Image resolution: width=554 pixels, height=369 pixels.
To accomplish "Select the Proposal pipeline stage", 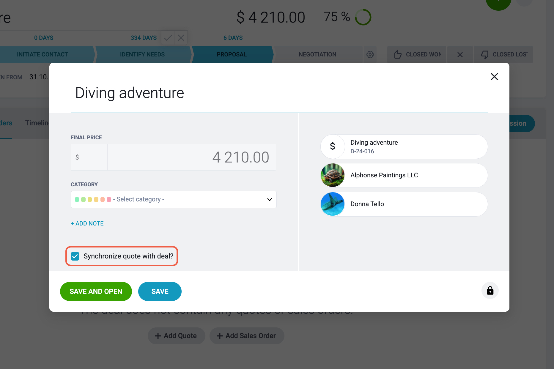I will pyautogui.click(x=232, y=54).
